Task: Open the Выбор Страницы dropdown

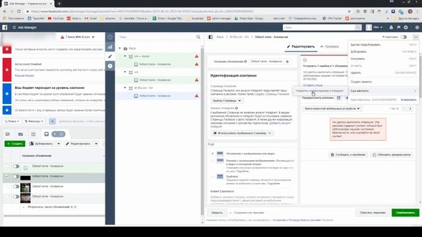Action: (227, 101)
